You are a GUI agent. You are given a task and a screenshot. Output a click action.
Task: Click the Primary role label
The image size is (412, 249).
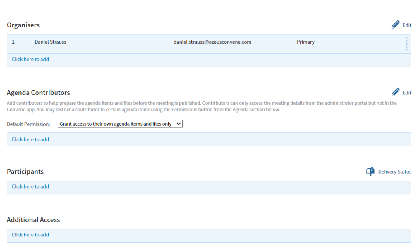pos(305,42)
